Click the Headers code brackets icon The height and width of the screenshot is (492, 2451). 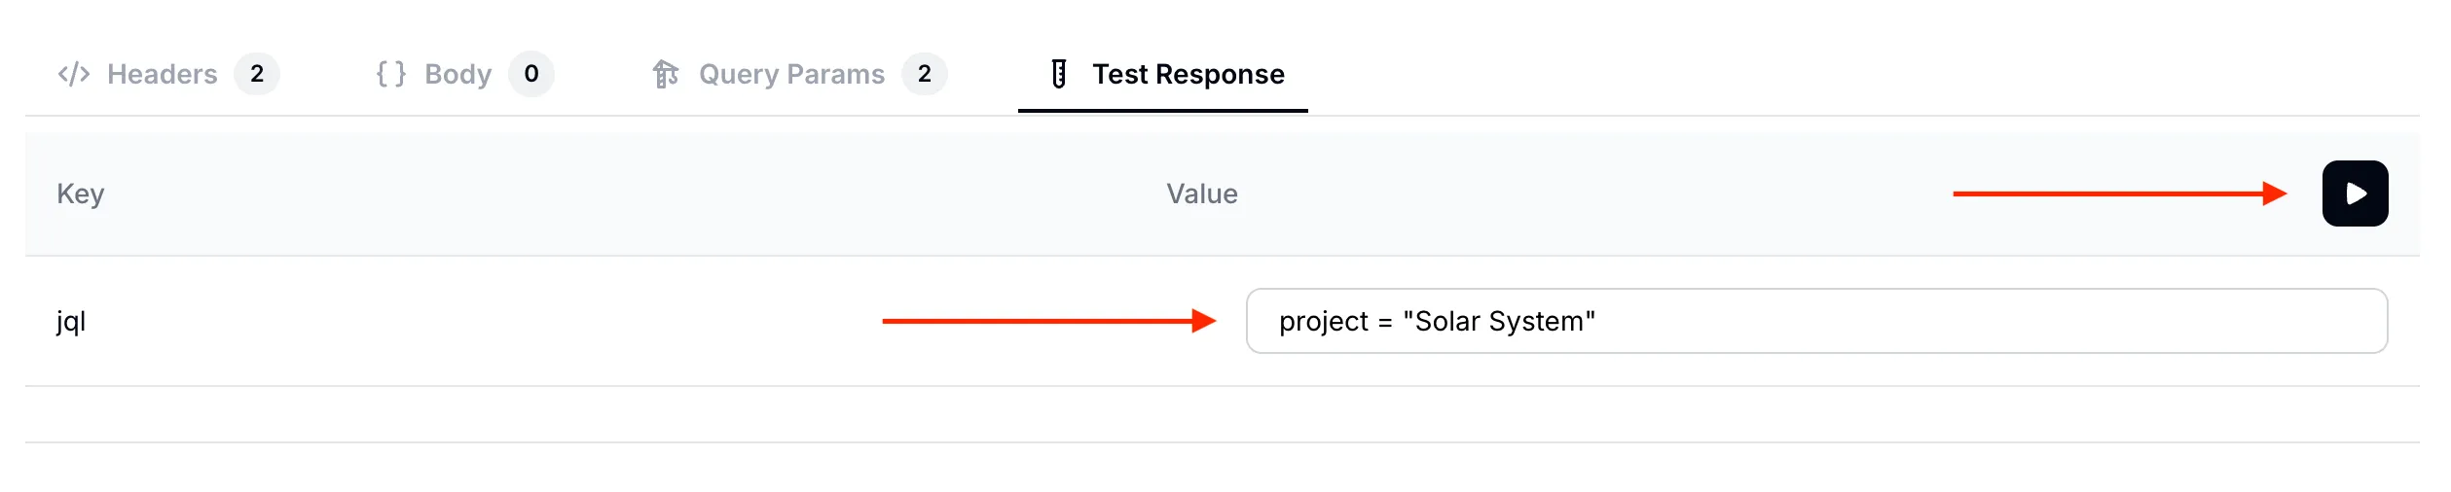tap(74, 74)
